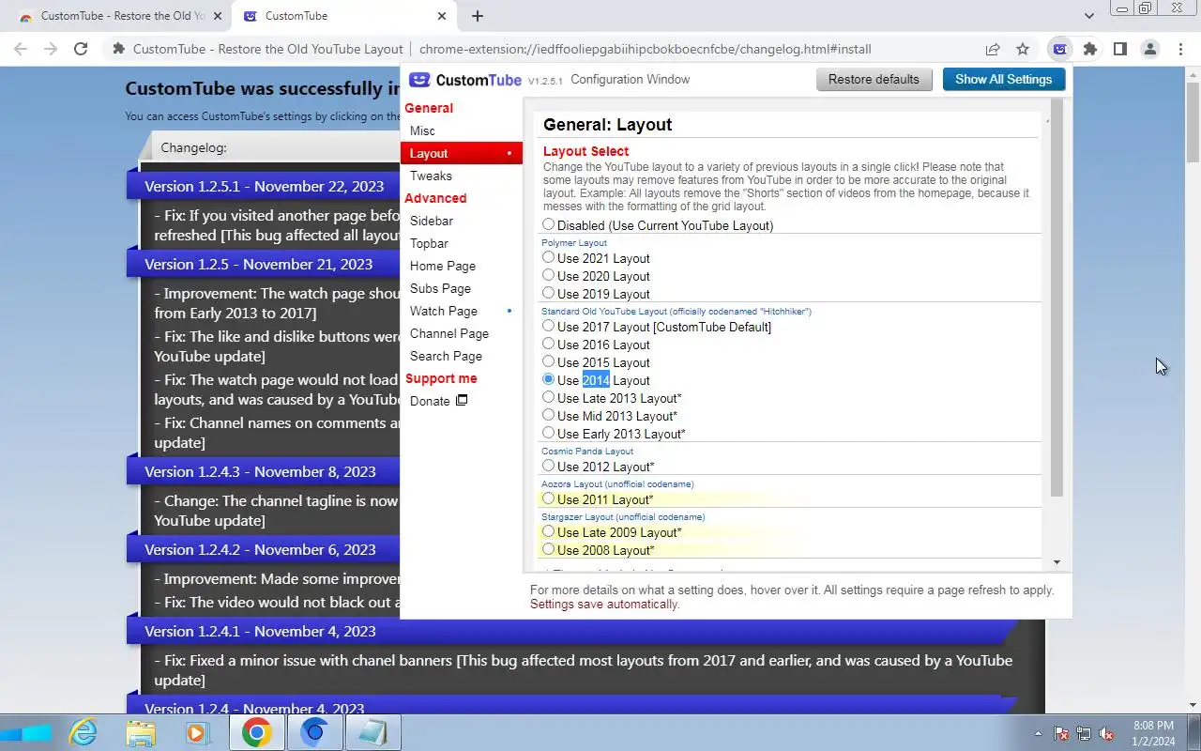Image resolution: width=1201 pixels, height=751 pixels.
Task: Select Use Late 2013 Layout radio
Action: coord(548,397)
